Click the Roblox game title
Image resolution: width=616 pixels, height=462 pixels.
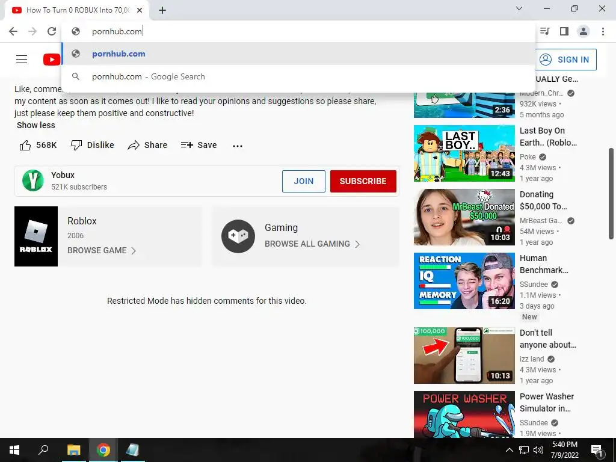coord(82,221)
